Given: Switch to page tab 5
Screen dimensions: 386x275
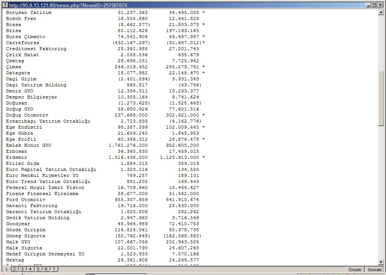Looking at the screenshot, I should click(x=38, y=269).
